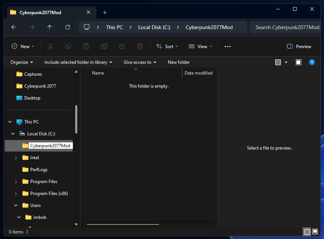The image size is (324, 239).
Task: Refresh the current folder view
Action: (68, 27)
